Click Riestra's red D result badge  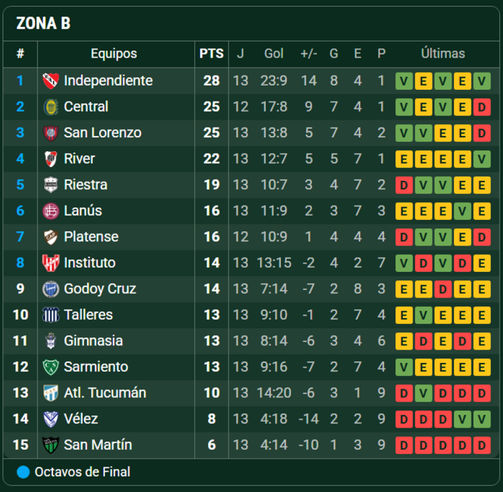click(x=404, y=185)
